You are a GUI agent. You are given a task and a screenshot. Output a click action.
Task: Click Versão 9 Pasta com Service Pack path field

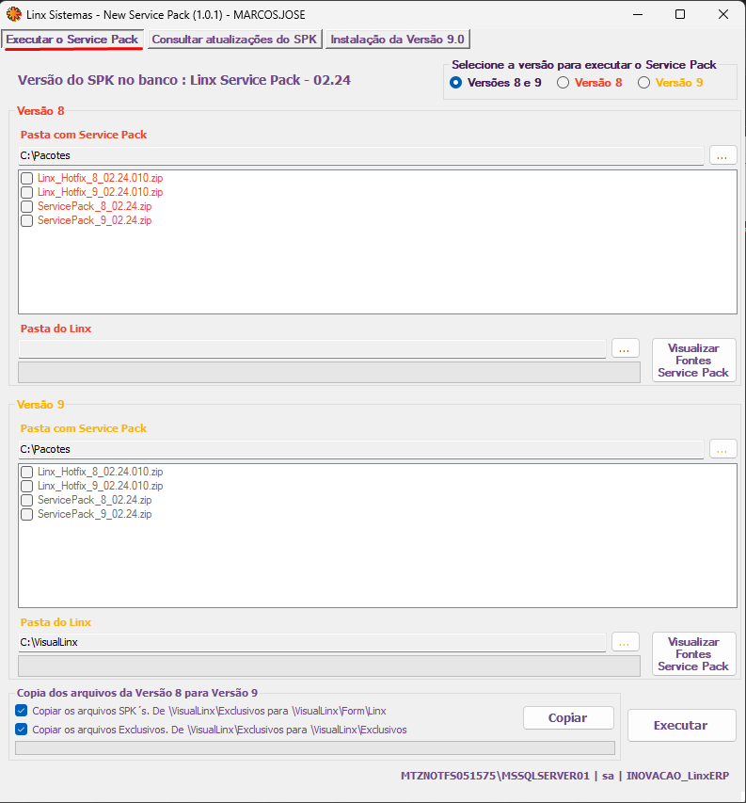[360, 450]
